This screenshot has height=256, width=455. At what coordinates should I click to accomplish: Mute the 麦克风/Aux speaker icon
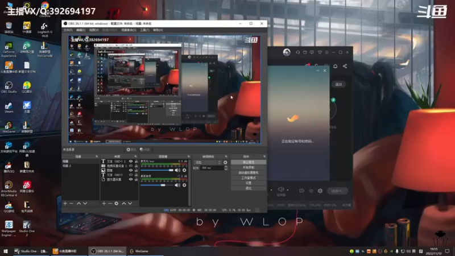[x=177, y=170]
